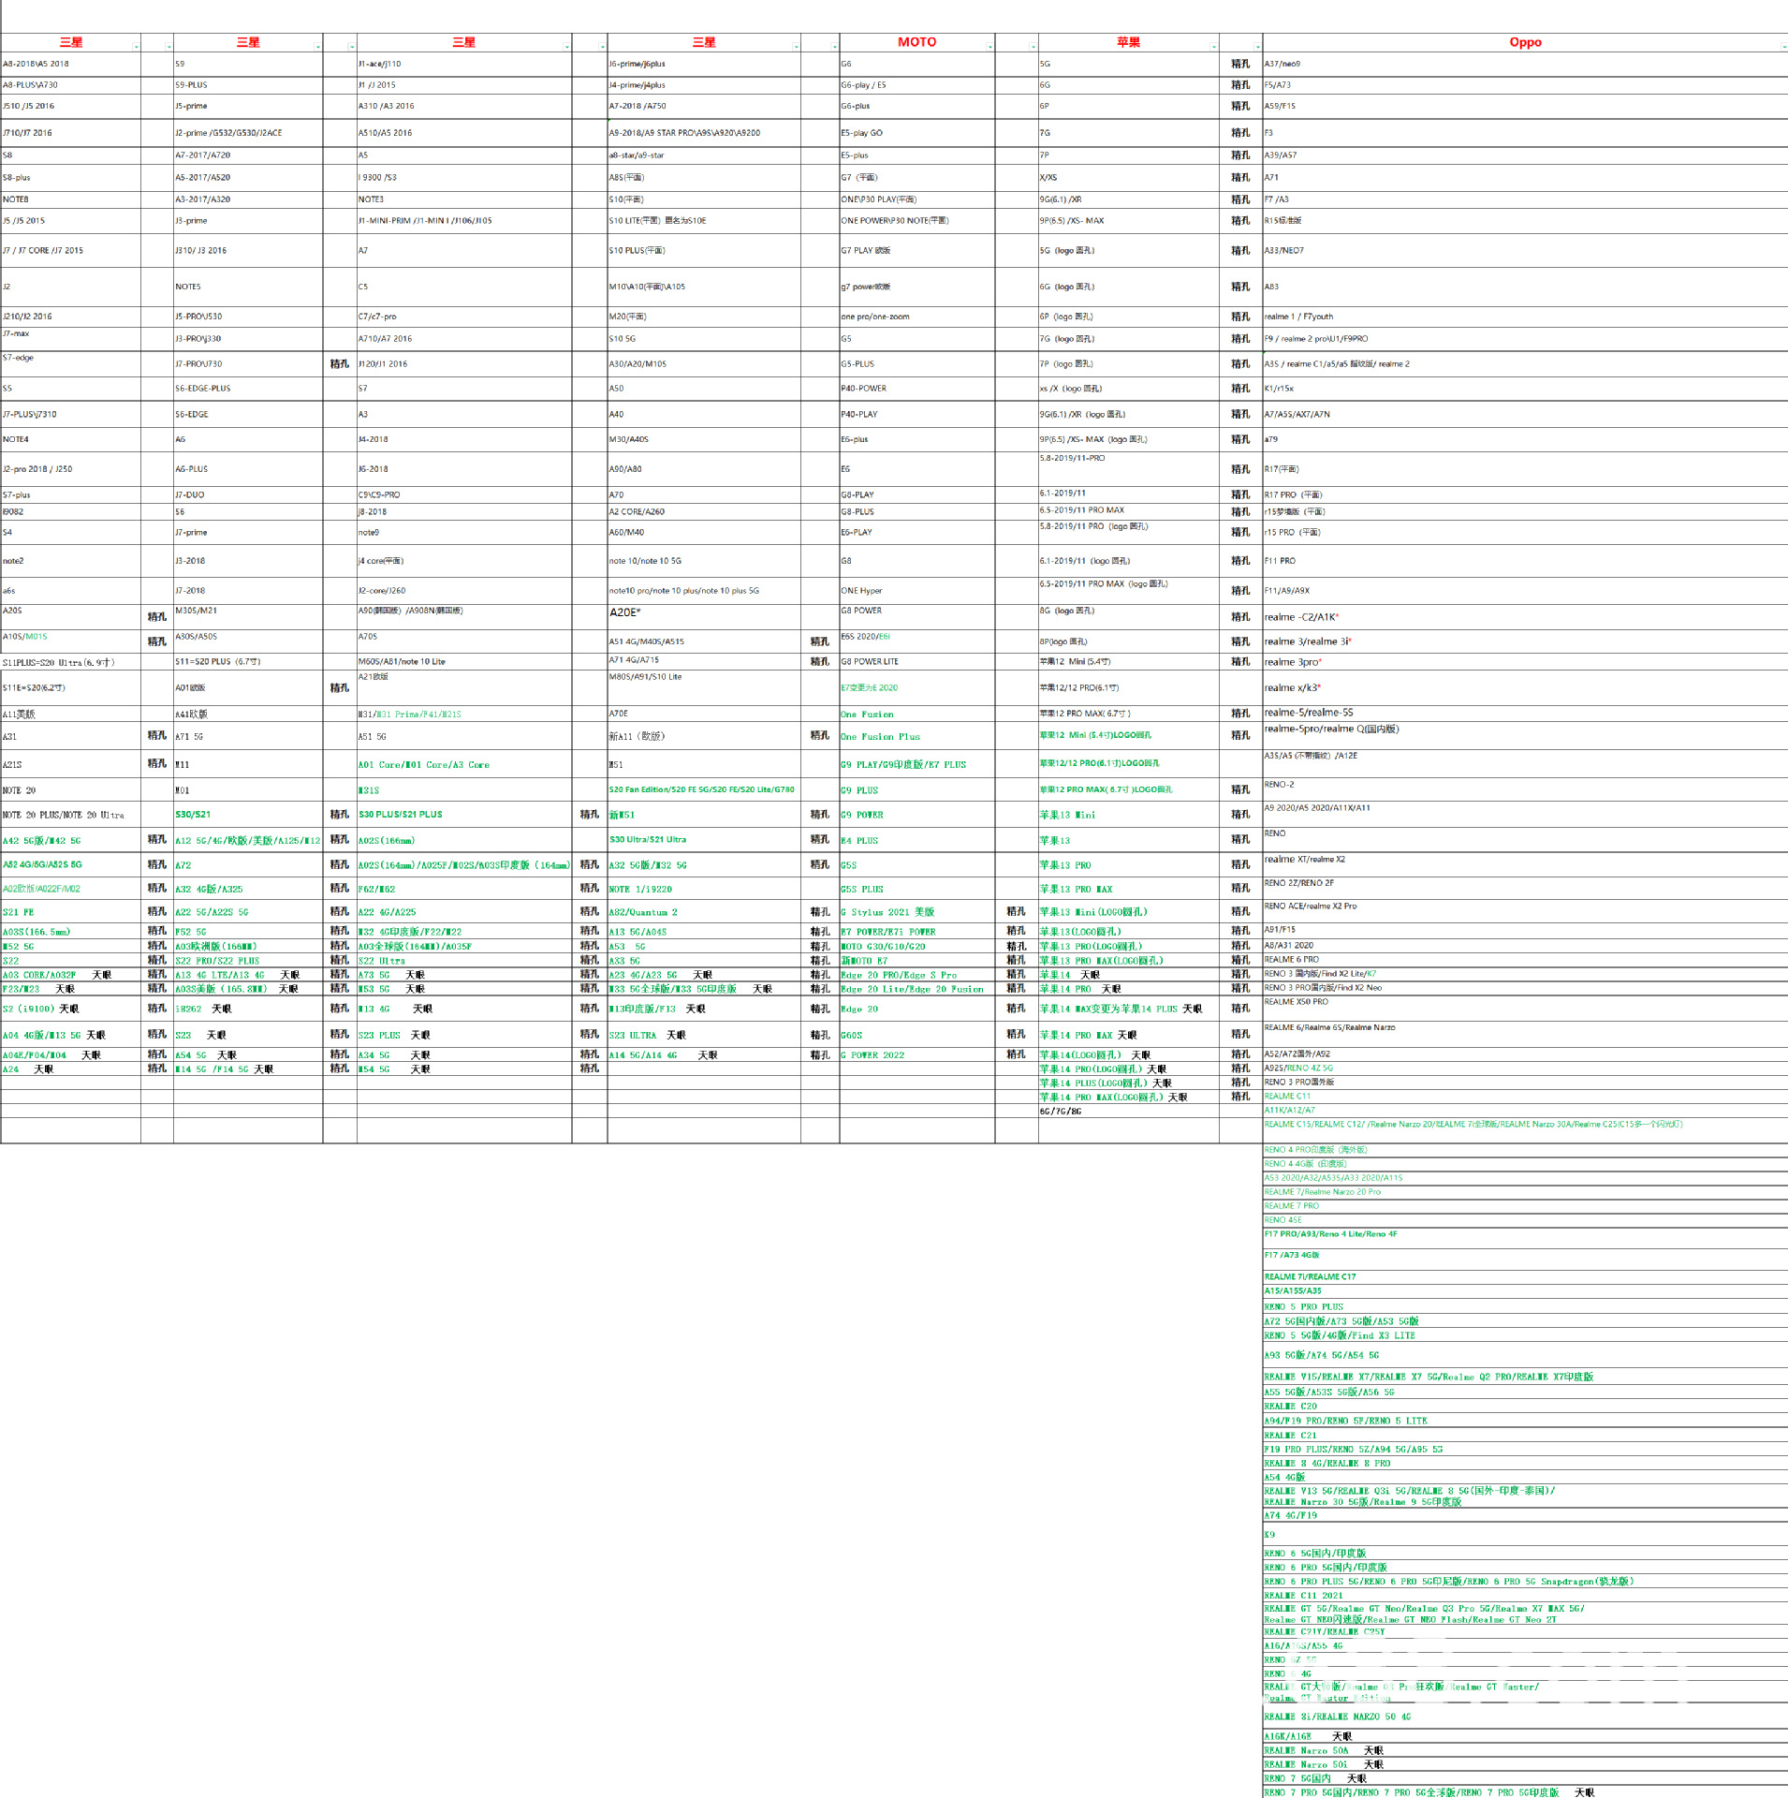Open filter arrow of 三星 column listing J6-prime/j6plus
1788x1798 pixels.
point(797,47)
